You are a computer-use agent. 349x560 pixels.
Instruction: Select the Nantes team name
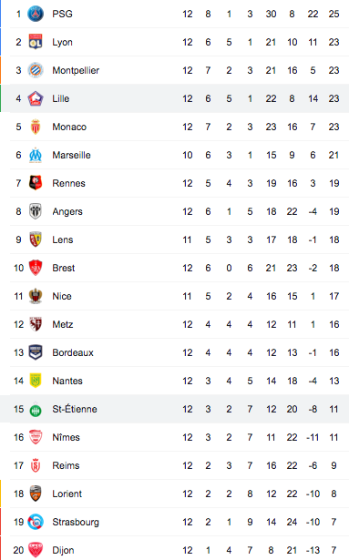click(67, 381)
